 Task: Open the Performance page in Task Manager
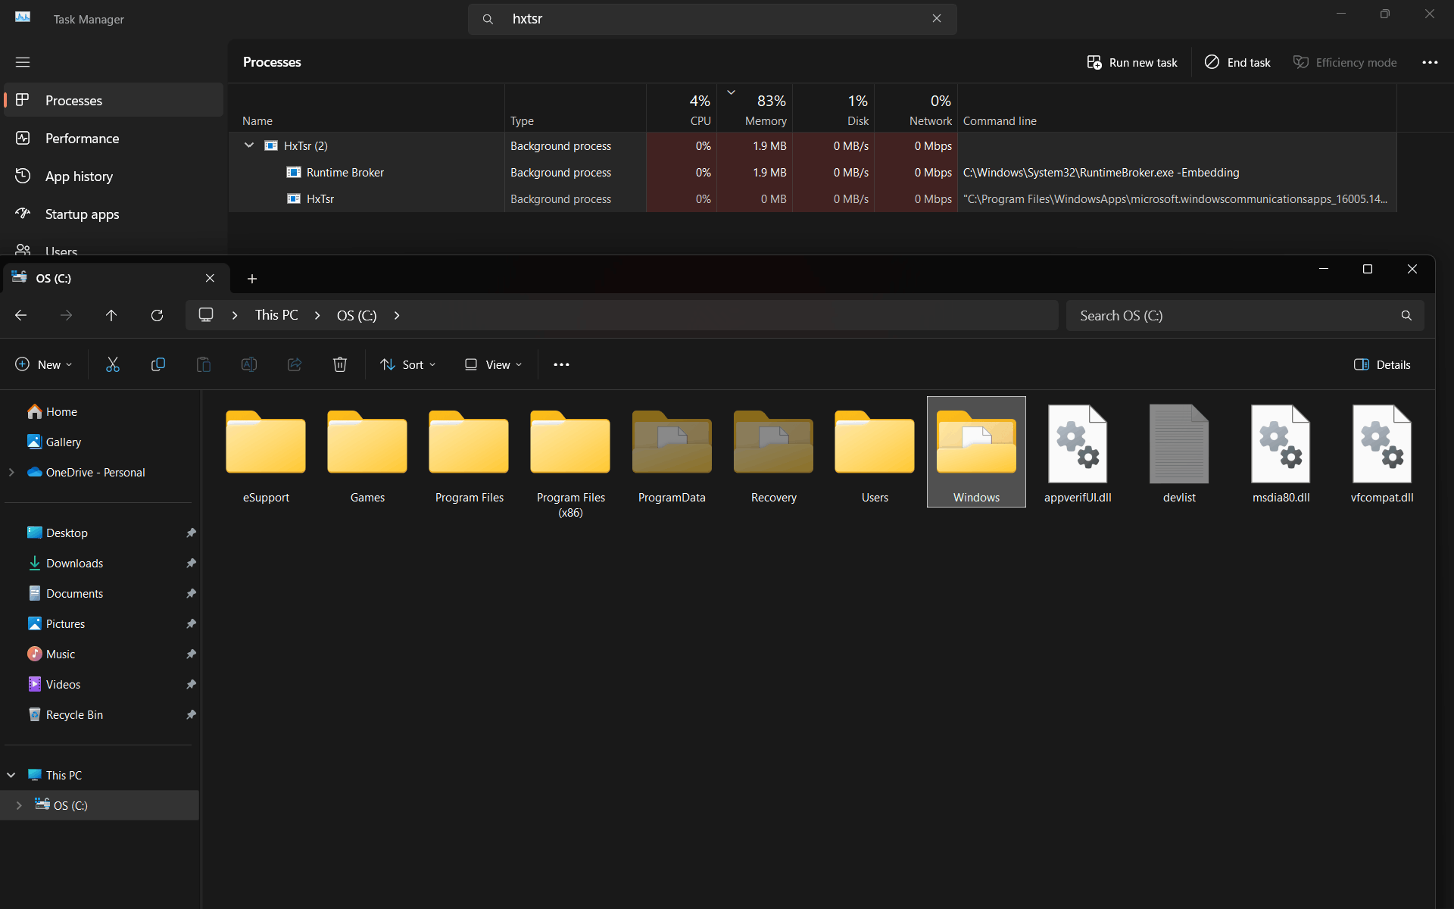pos(82,139)
